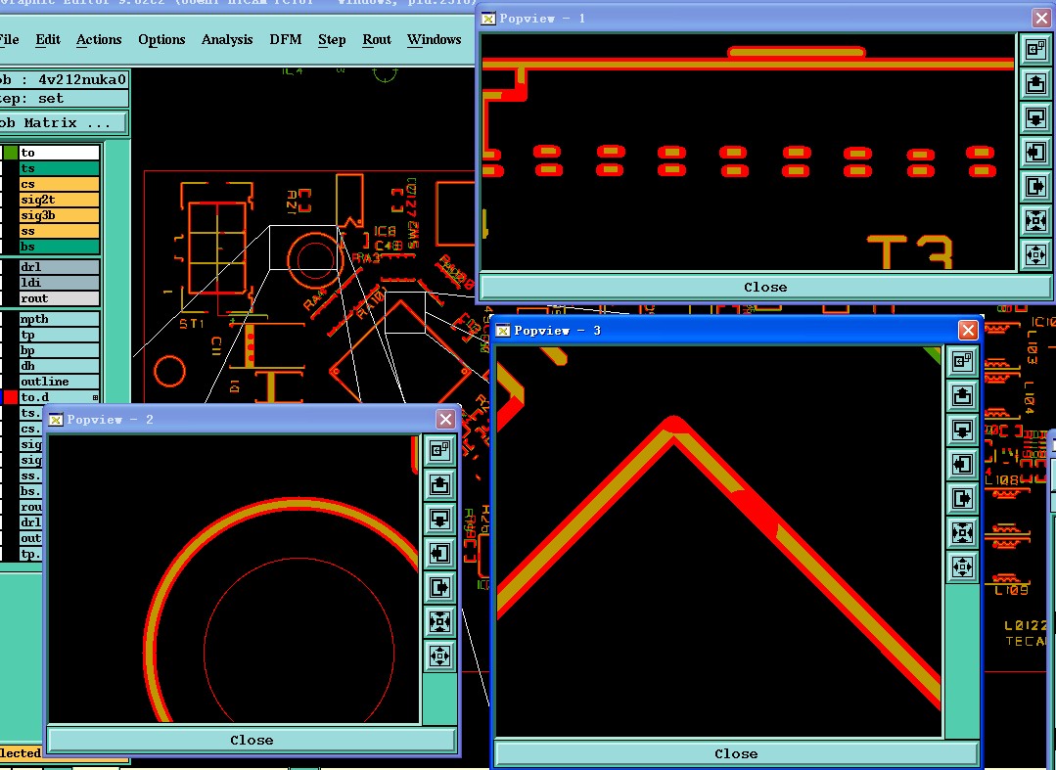Screen dimensions: 1056x770
Task: Click outward-arrows zoom icon in Popview 2
Action: point(439,657)
